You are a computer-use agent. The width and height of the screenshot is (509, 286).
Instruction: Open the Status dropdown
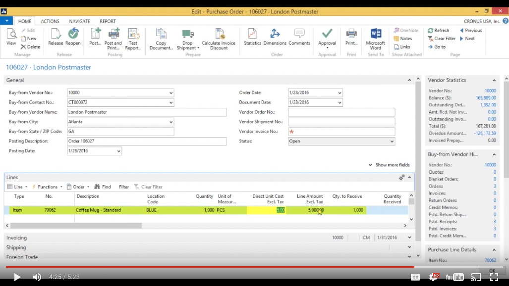point(392,142)
